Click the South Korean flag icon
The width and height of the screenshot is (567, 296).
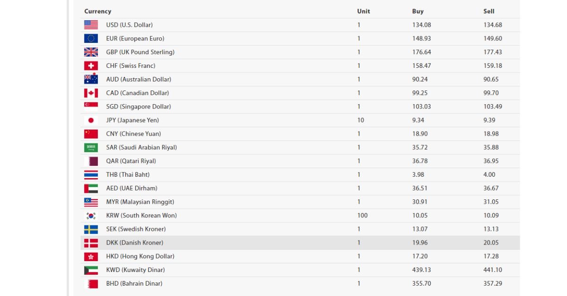(91, 215)
